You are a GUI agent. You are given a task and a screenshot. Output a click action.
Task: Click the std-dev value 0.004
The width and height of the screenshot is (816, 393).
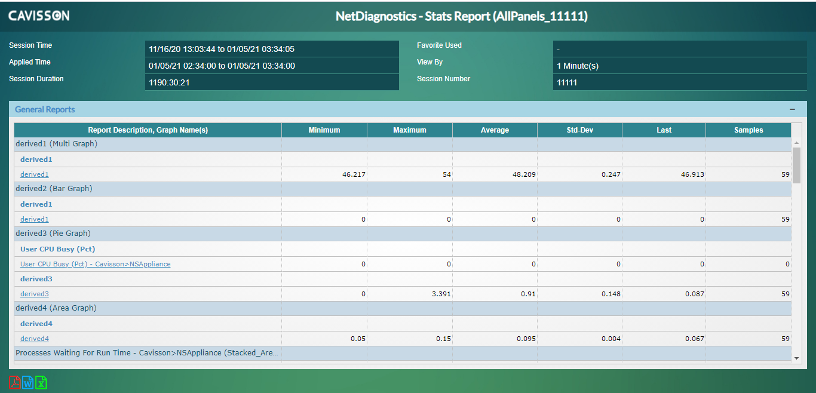610,339
